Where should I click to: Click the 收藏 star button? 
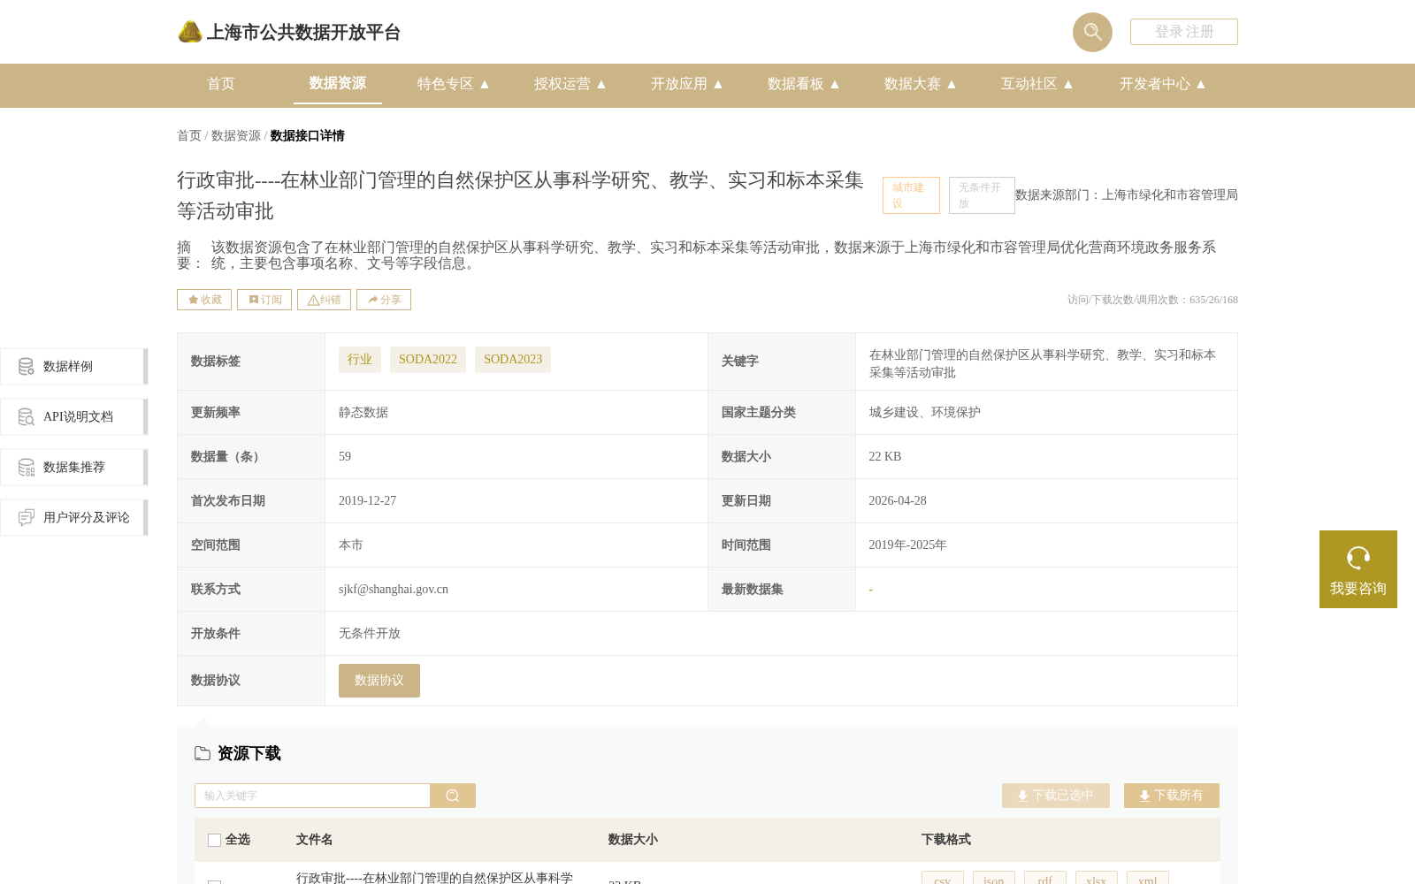tap(204, 300)
